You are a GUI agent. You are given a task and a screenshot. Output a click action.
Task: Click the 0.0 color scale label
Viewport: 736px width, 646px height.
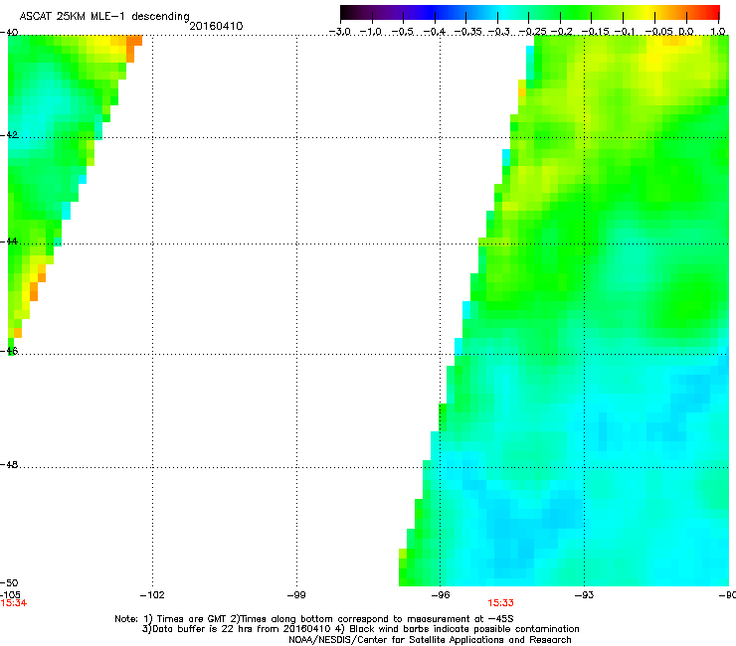coord(686,32)
